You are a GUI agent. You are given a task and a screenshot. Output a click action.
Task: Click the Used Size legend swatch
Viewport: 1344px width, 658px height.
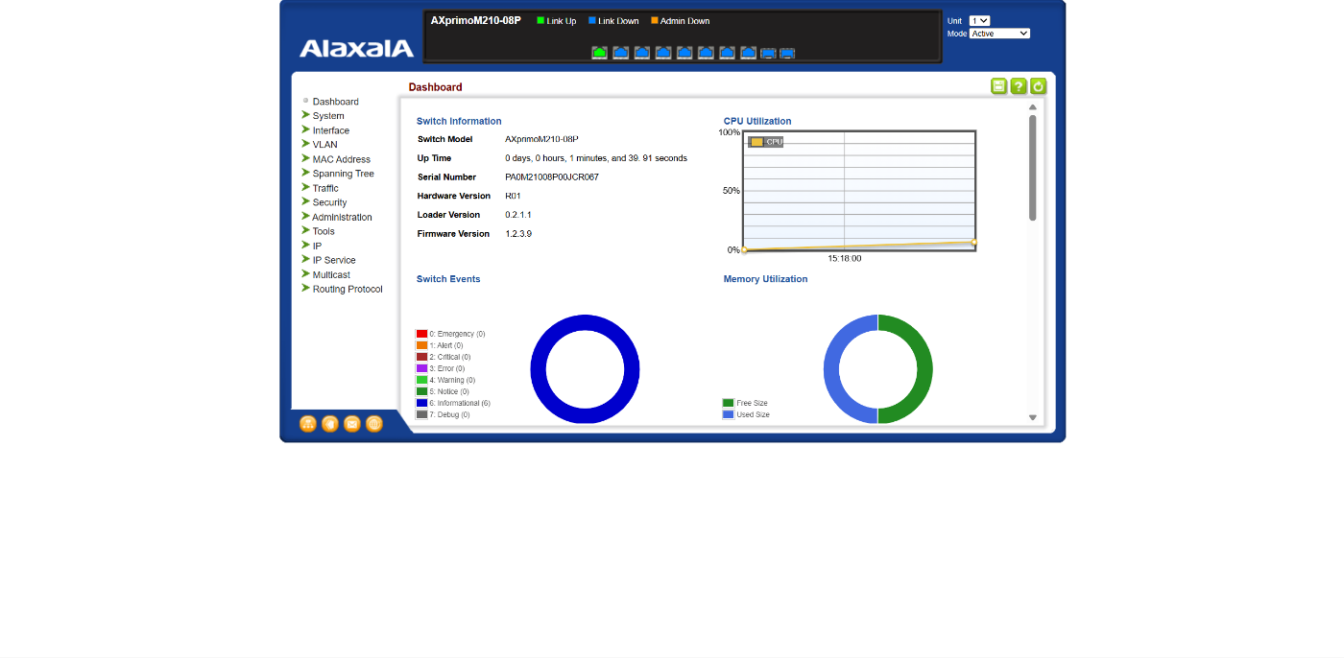point(728,414)
